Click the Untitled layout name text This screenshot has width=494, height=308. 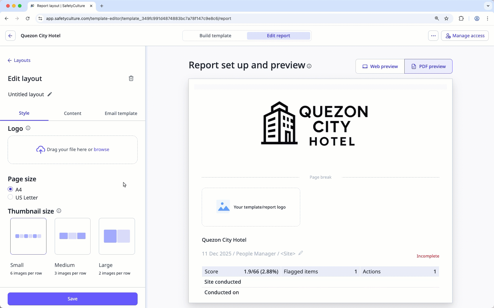pos(26,94)
